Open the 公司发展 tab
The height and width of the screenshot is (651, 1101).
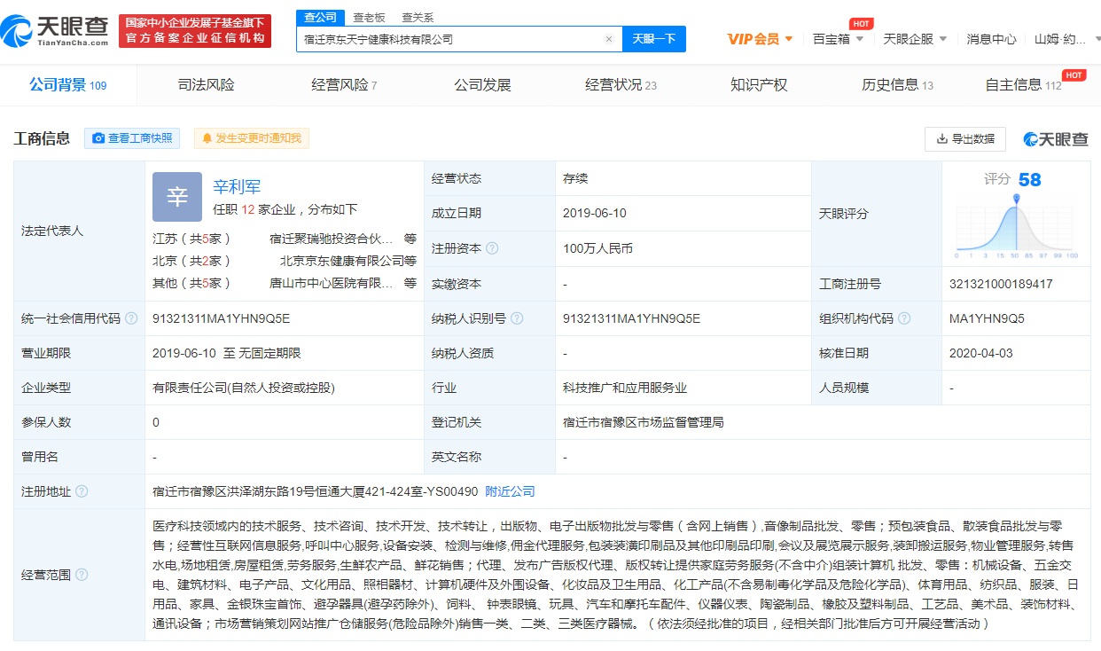(x=483, y=85)
